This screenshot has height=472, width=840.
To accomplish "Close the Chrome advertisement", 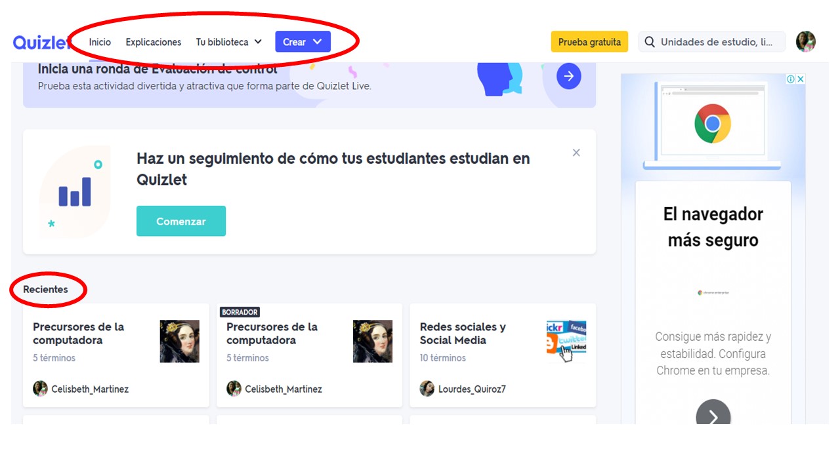I will [x=801, y=79].
